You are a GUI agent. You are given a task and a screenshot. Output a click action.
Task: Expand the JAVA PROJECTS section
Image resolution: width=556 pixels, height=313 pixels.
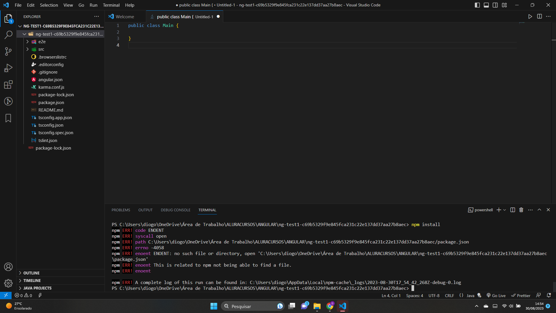[x=61, y=288]
